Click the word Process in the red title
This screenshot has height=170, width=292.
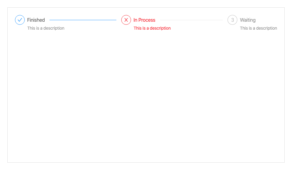click(x=147, y=20)
